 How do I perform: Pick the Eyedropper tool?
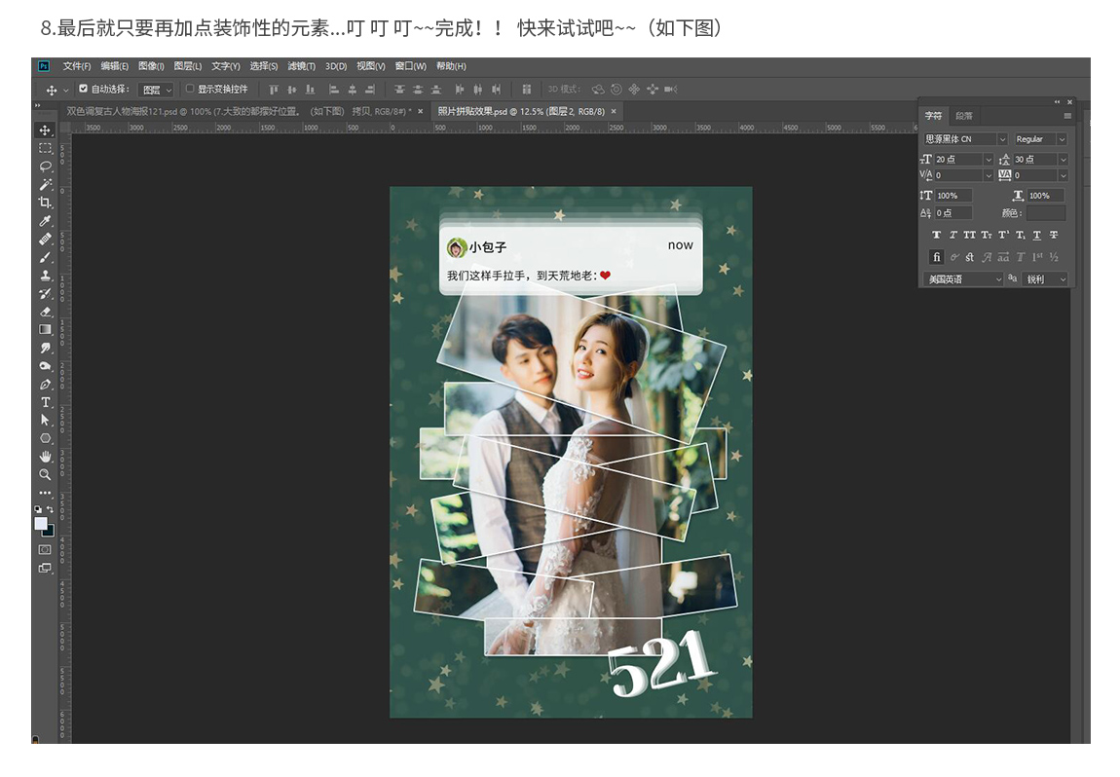[x=45, y=221]
